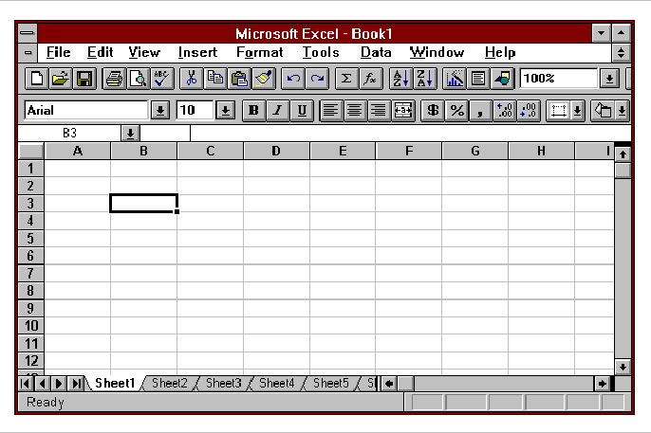Select row 7 header
This screenshot has height=433, width=651.
[30, 274]
